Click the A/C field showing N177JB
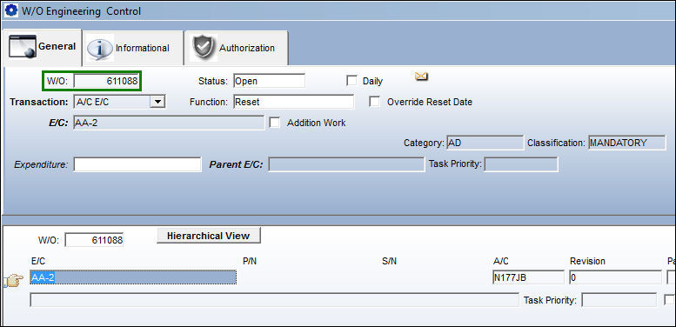This screenshot has width=676, height=327. pos(528,278)
